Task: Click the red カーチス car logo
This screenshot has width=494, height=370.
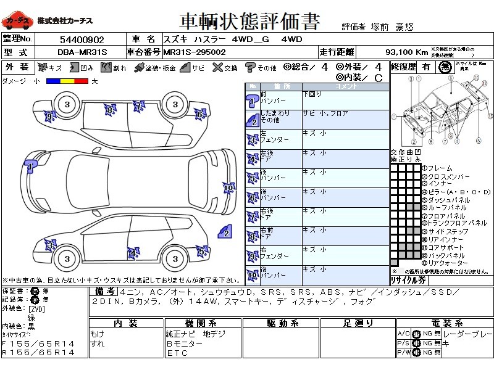Action: click(17, 21)
